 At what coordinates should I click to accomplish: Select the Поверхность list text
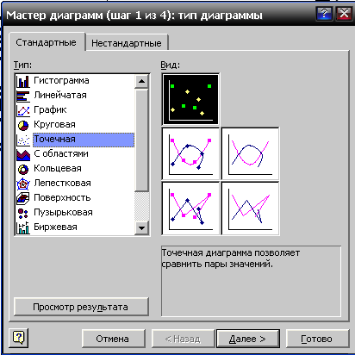click(62, 198)
